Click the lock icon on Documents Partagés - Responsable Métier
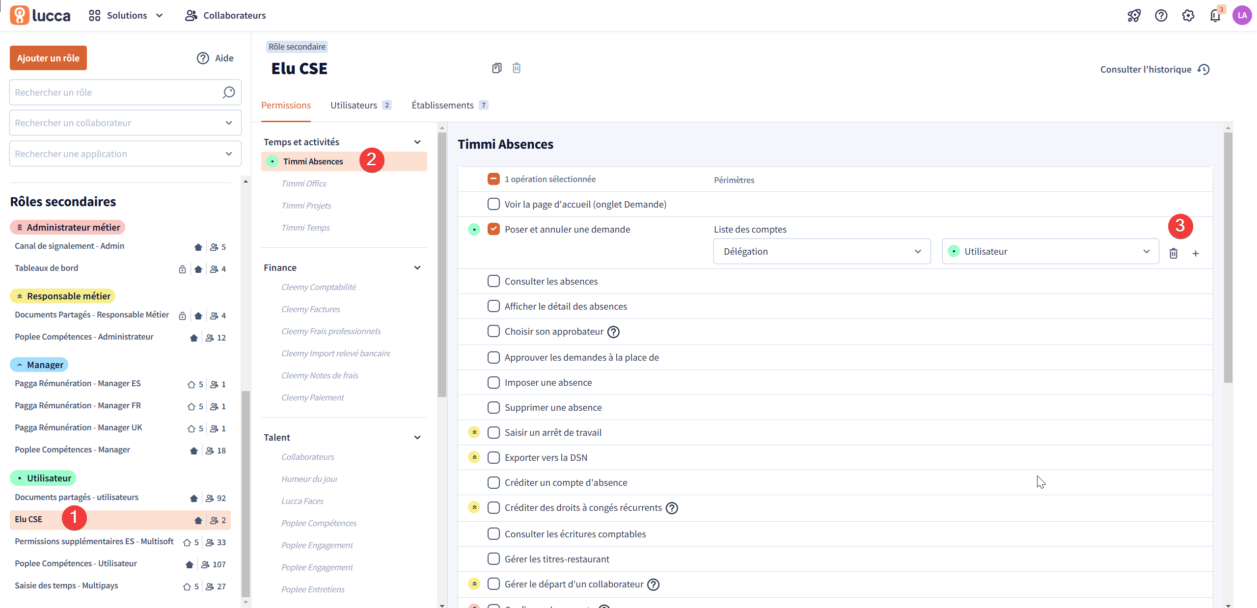 (x=183, y=316)
